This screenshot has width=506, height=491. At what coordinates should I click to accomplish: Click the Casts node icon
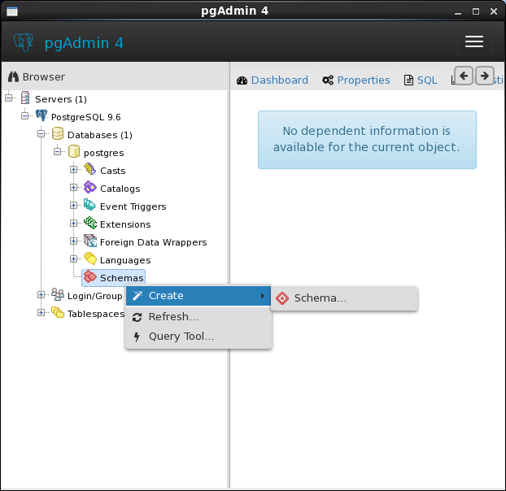89,169
